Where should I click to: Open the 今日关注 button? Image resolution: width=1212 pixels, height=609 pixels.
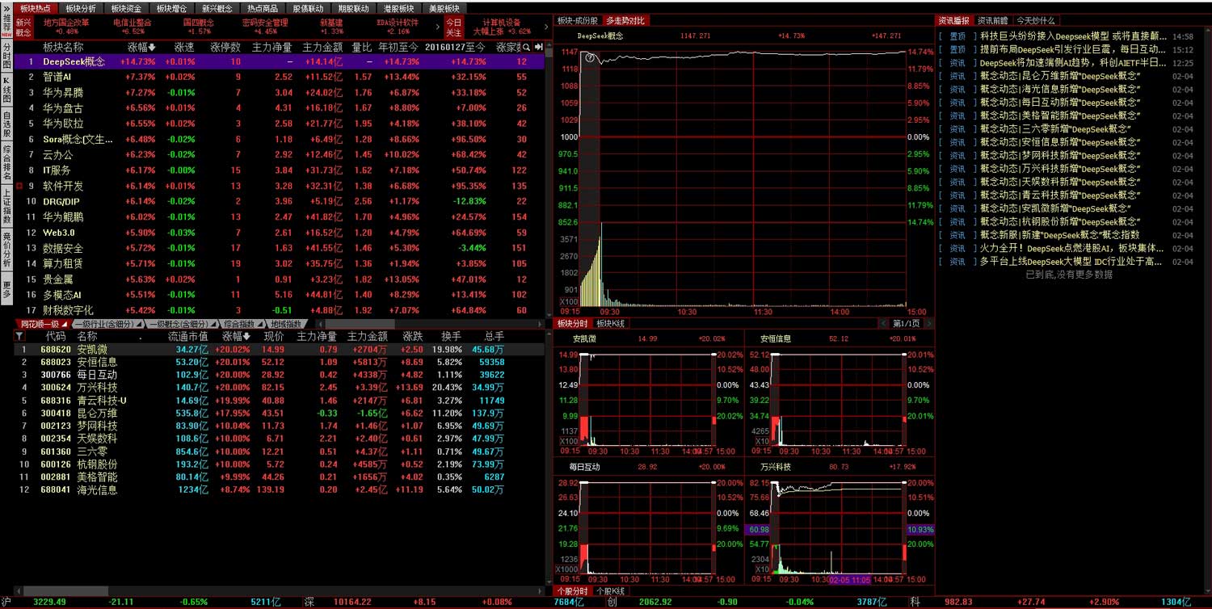(x=454, y=27)
